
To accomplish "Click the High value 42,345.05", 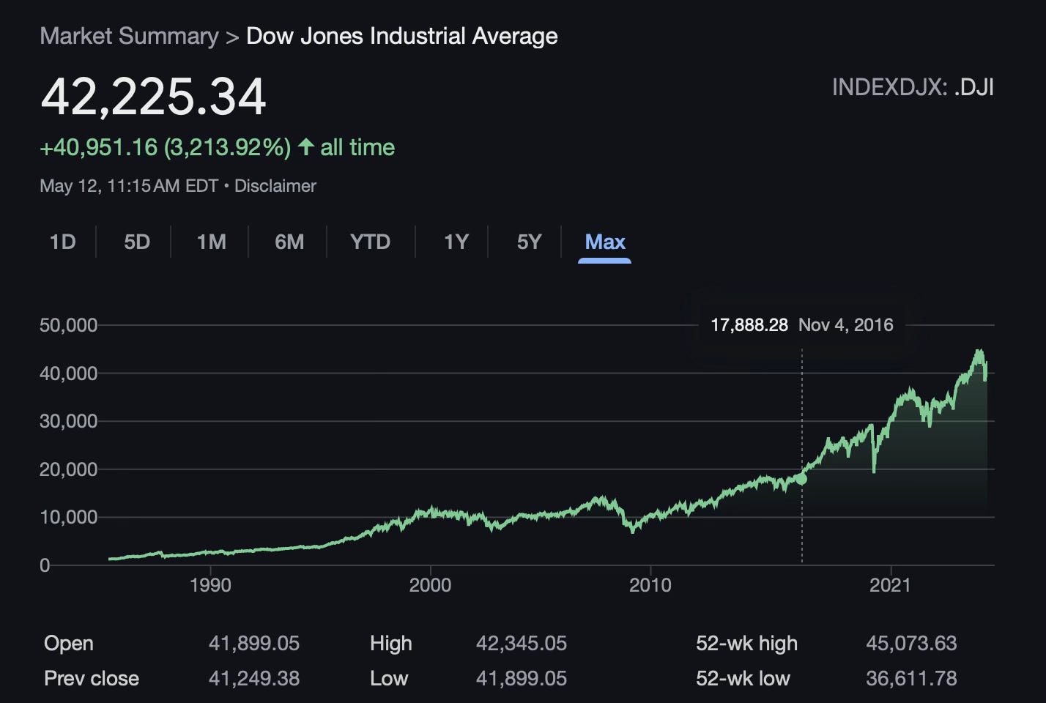I will 522,643.
